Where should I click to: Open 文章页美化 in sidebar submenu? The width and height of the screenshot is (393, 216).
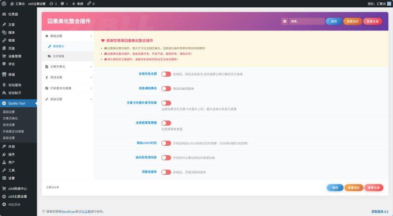[10, 118]
